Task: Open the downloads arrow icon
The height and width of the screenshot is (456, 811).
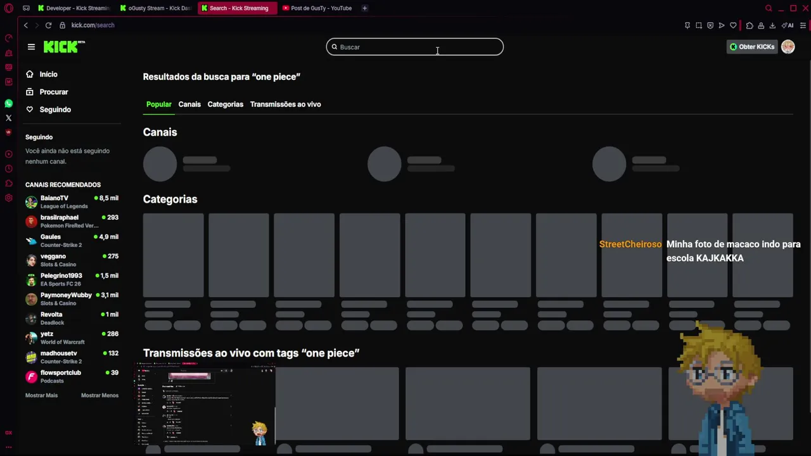Action: click(772, 25)
